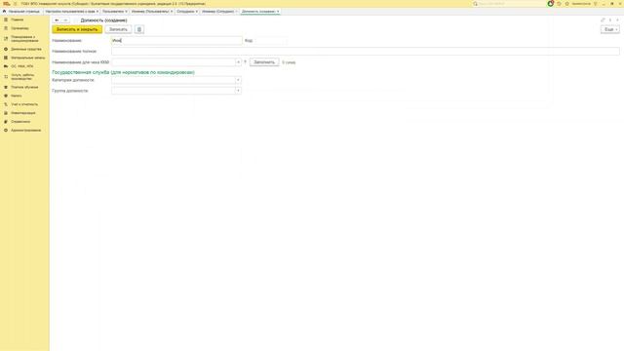Close the Сотрудники tab

197,12
